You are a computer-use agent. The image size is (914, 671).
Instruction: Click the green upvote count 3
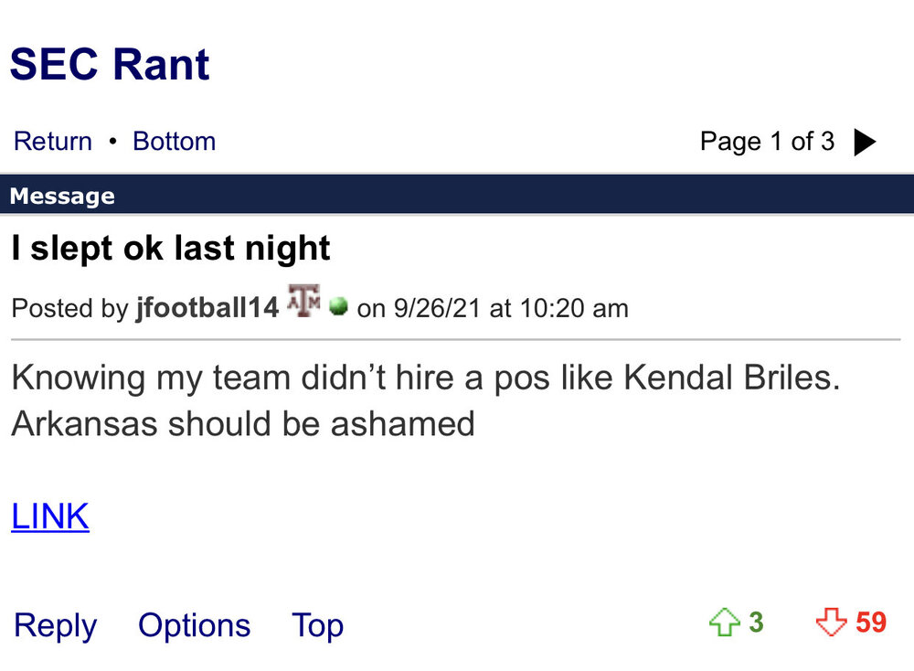pos(756,623)
